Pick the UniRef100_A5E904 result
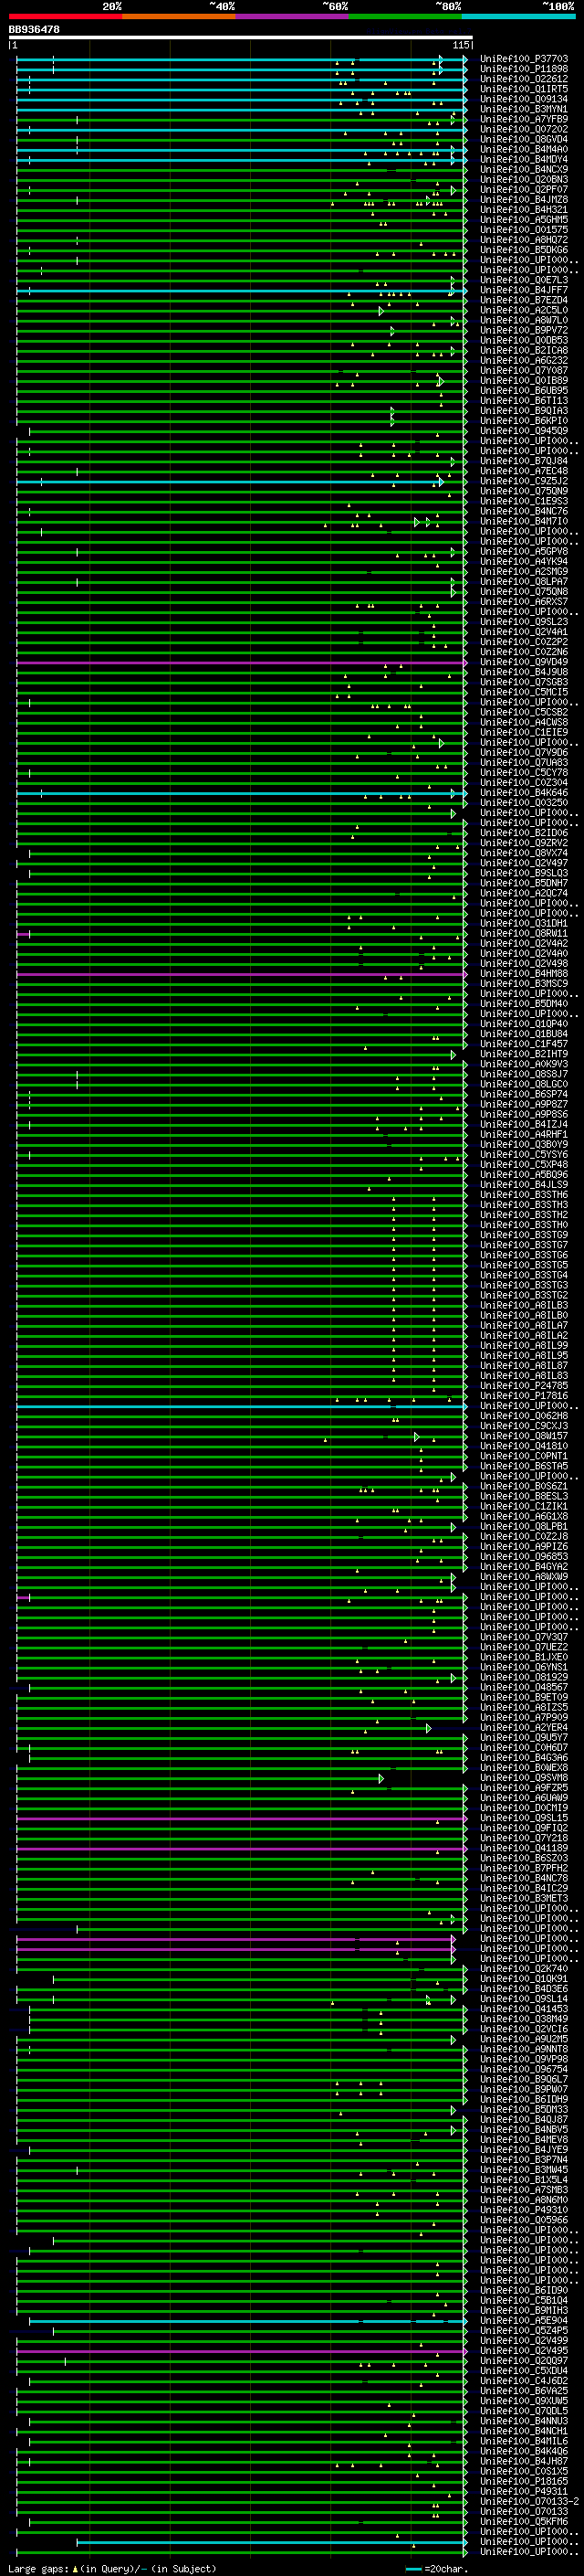Viewport: 584px width, 2576px height. coord(524,2319)
